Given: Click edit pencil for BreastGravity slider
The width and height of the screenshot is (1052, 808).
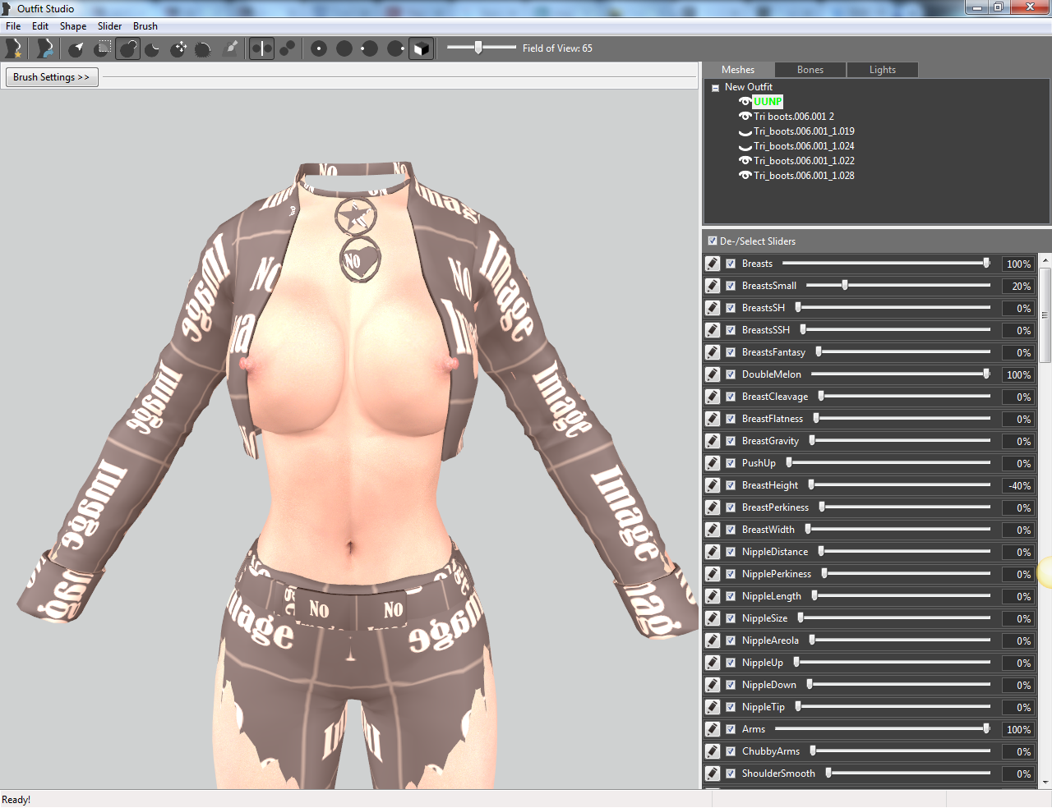Looking at the screenshot, I should pos(713,441).
